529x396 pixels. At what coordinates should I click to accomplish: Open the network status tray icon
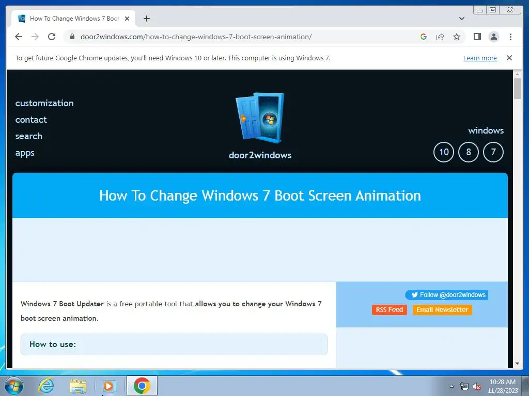pos(464,387)
